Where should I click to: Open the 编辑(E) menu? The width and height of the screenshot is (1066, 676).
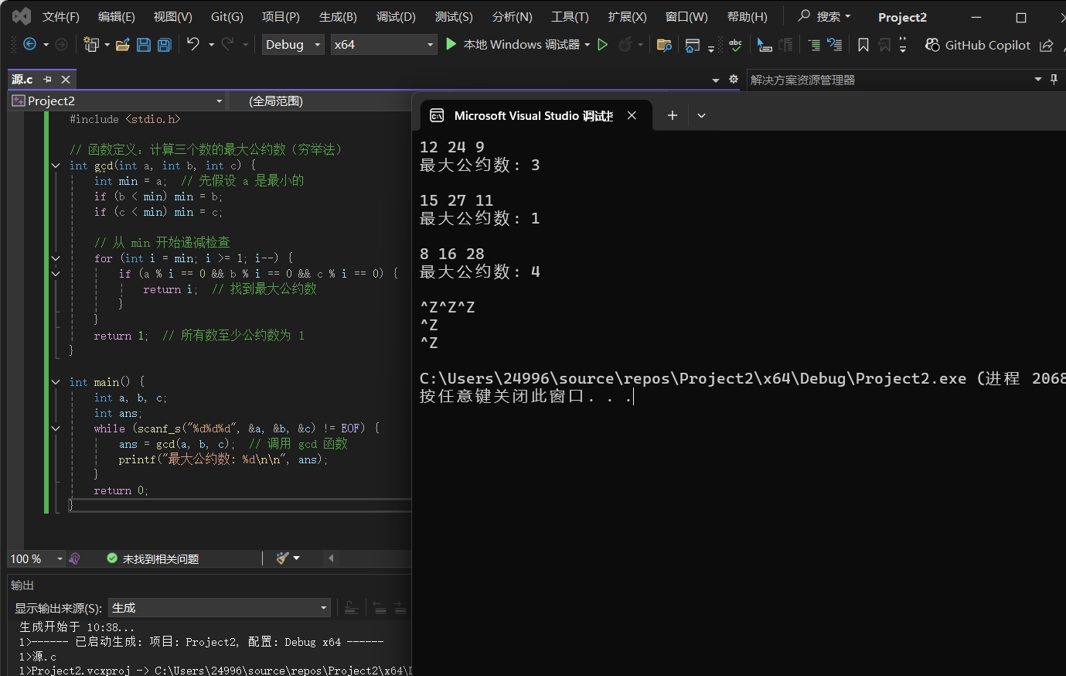(x=117, y=16)
